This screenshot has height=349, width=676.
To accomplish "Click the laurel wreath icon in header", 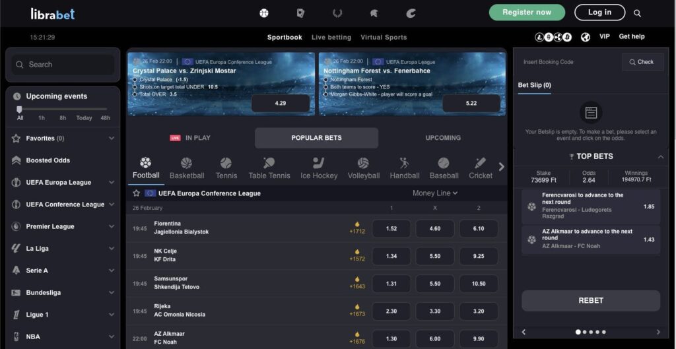I will click(x=337, y=13).
